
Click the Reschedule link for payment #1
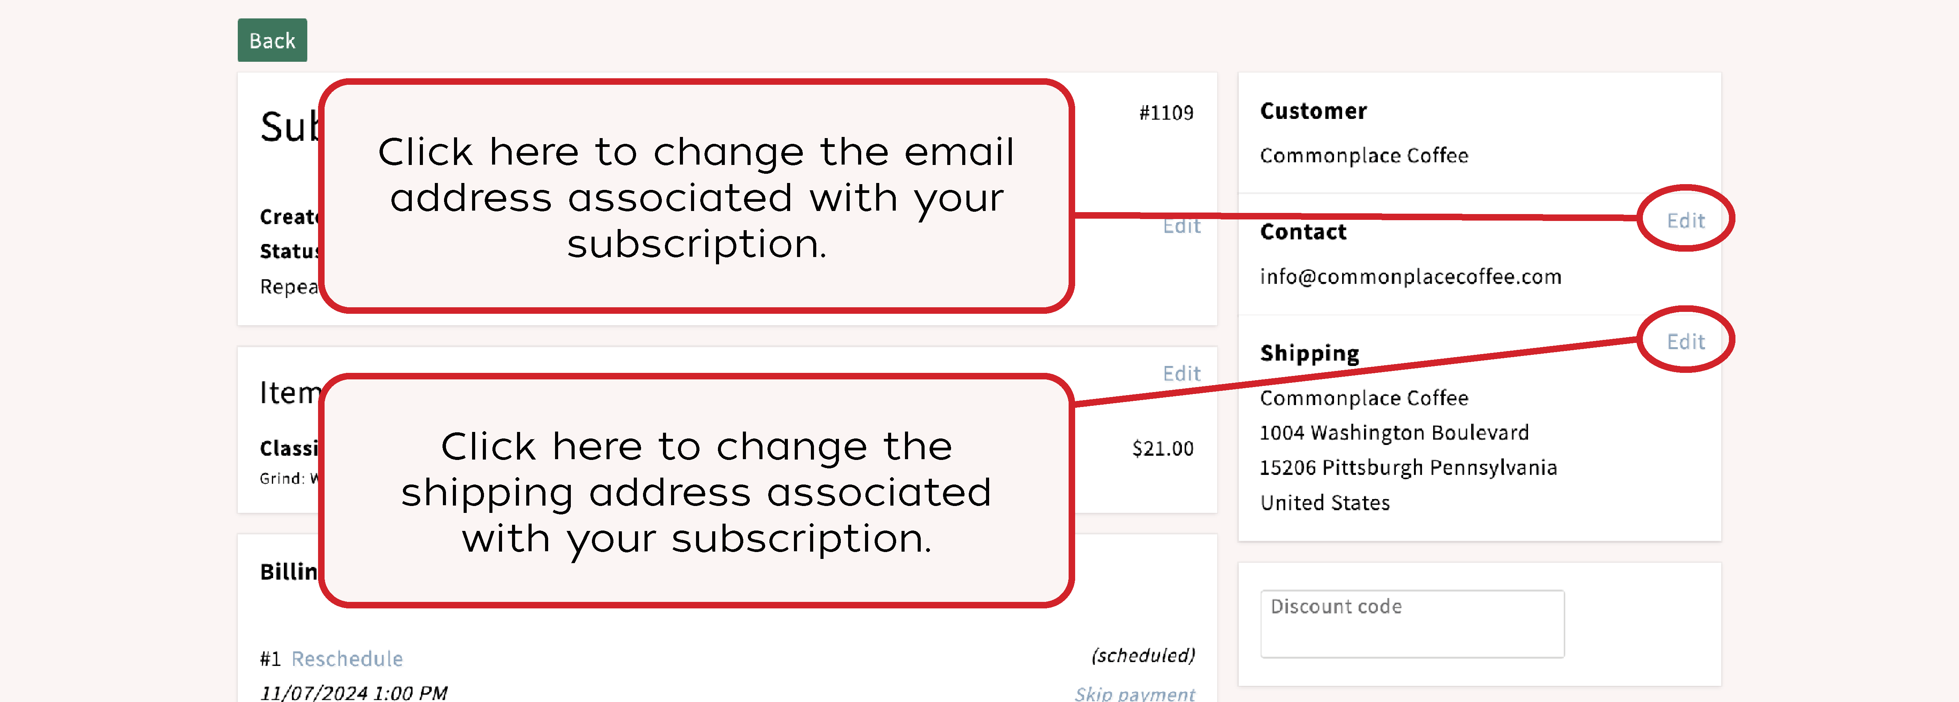(x=347, y=658)
